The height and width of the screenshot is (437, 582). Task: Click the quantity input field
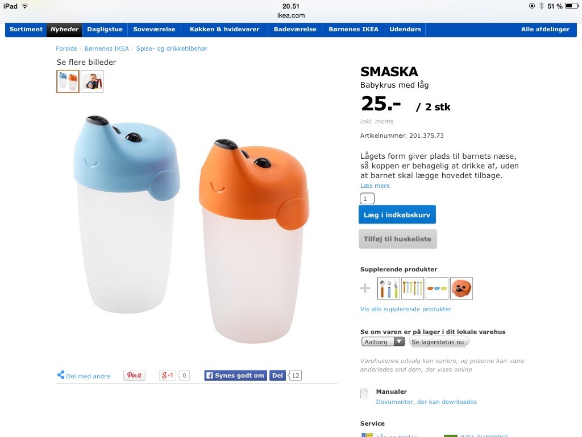(x=367, y=199)
